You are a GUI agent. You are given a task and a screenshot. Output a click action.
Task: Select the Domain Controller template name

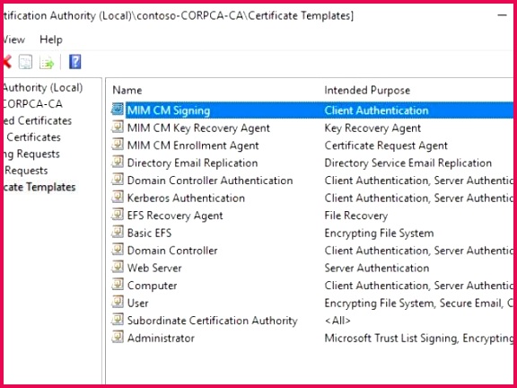pyautogui.click(x=172, y=251)
